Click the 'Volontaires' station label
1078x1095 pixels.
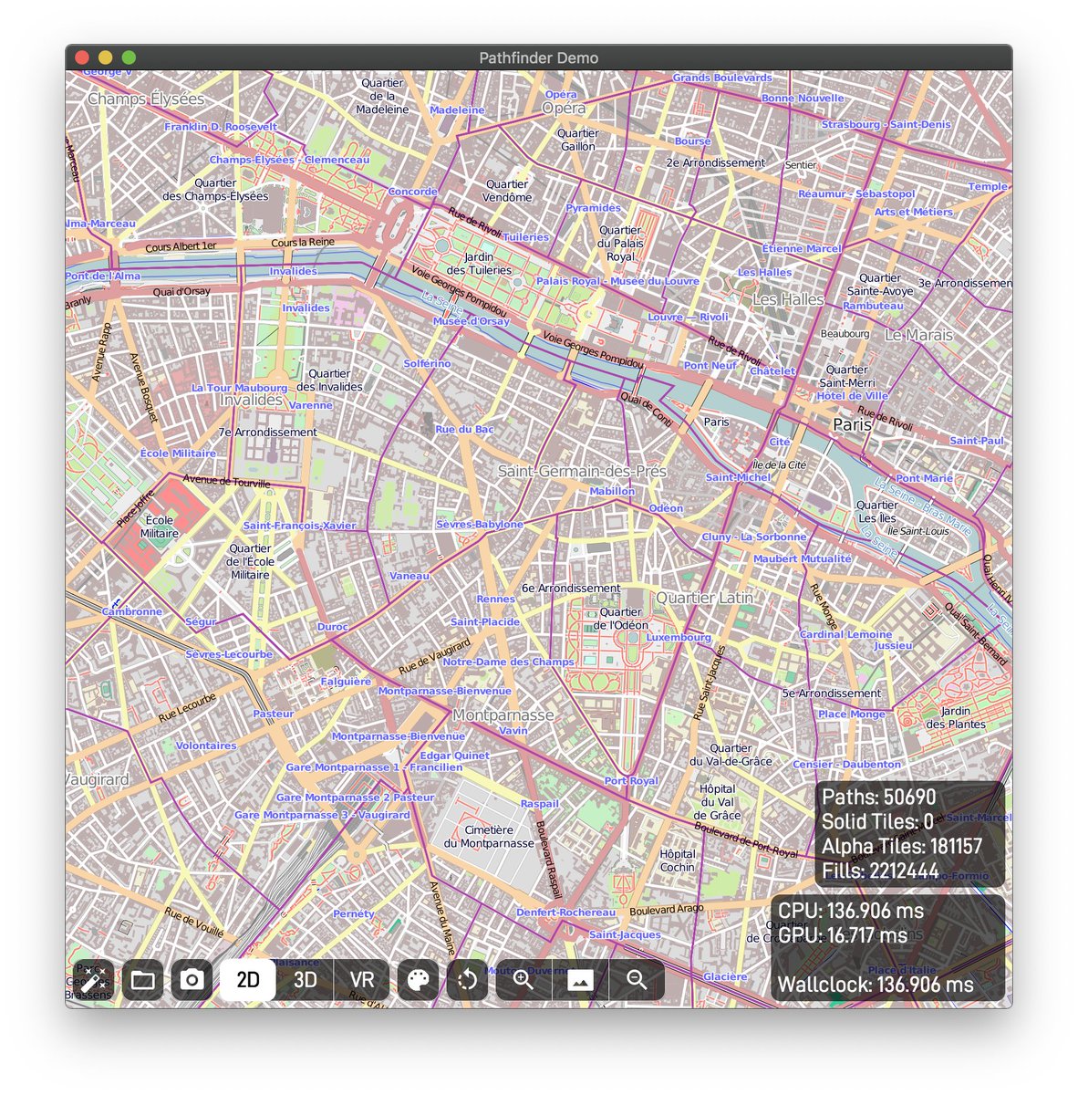(206, 746)
